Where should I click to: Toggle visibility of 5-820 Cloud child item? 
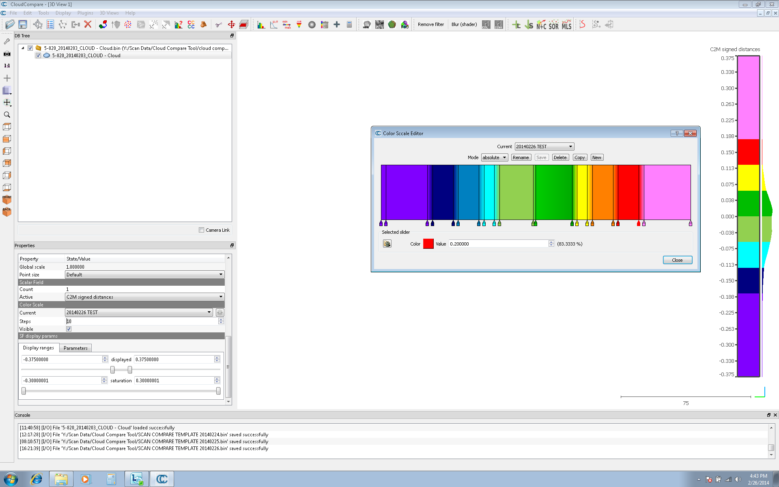(38, 56)
